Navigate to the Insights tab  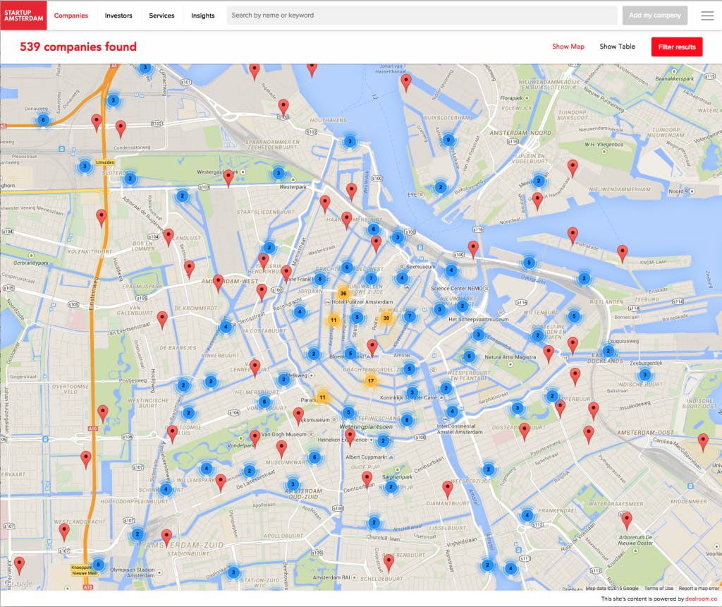click(x=202, y=15)
